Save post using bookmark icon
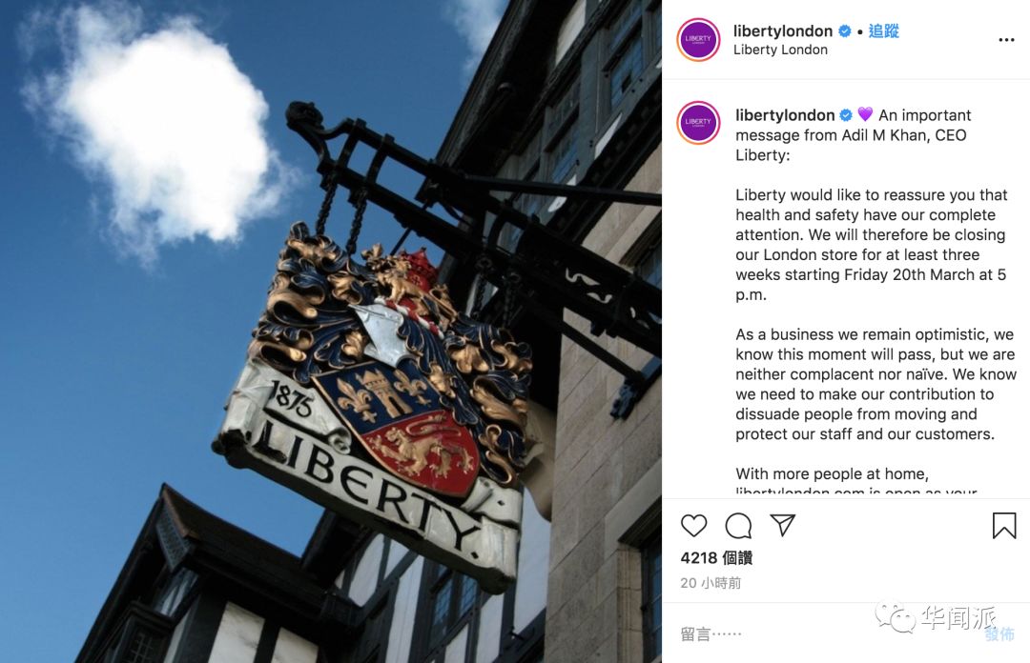 1004,526
